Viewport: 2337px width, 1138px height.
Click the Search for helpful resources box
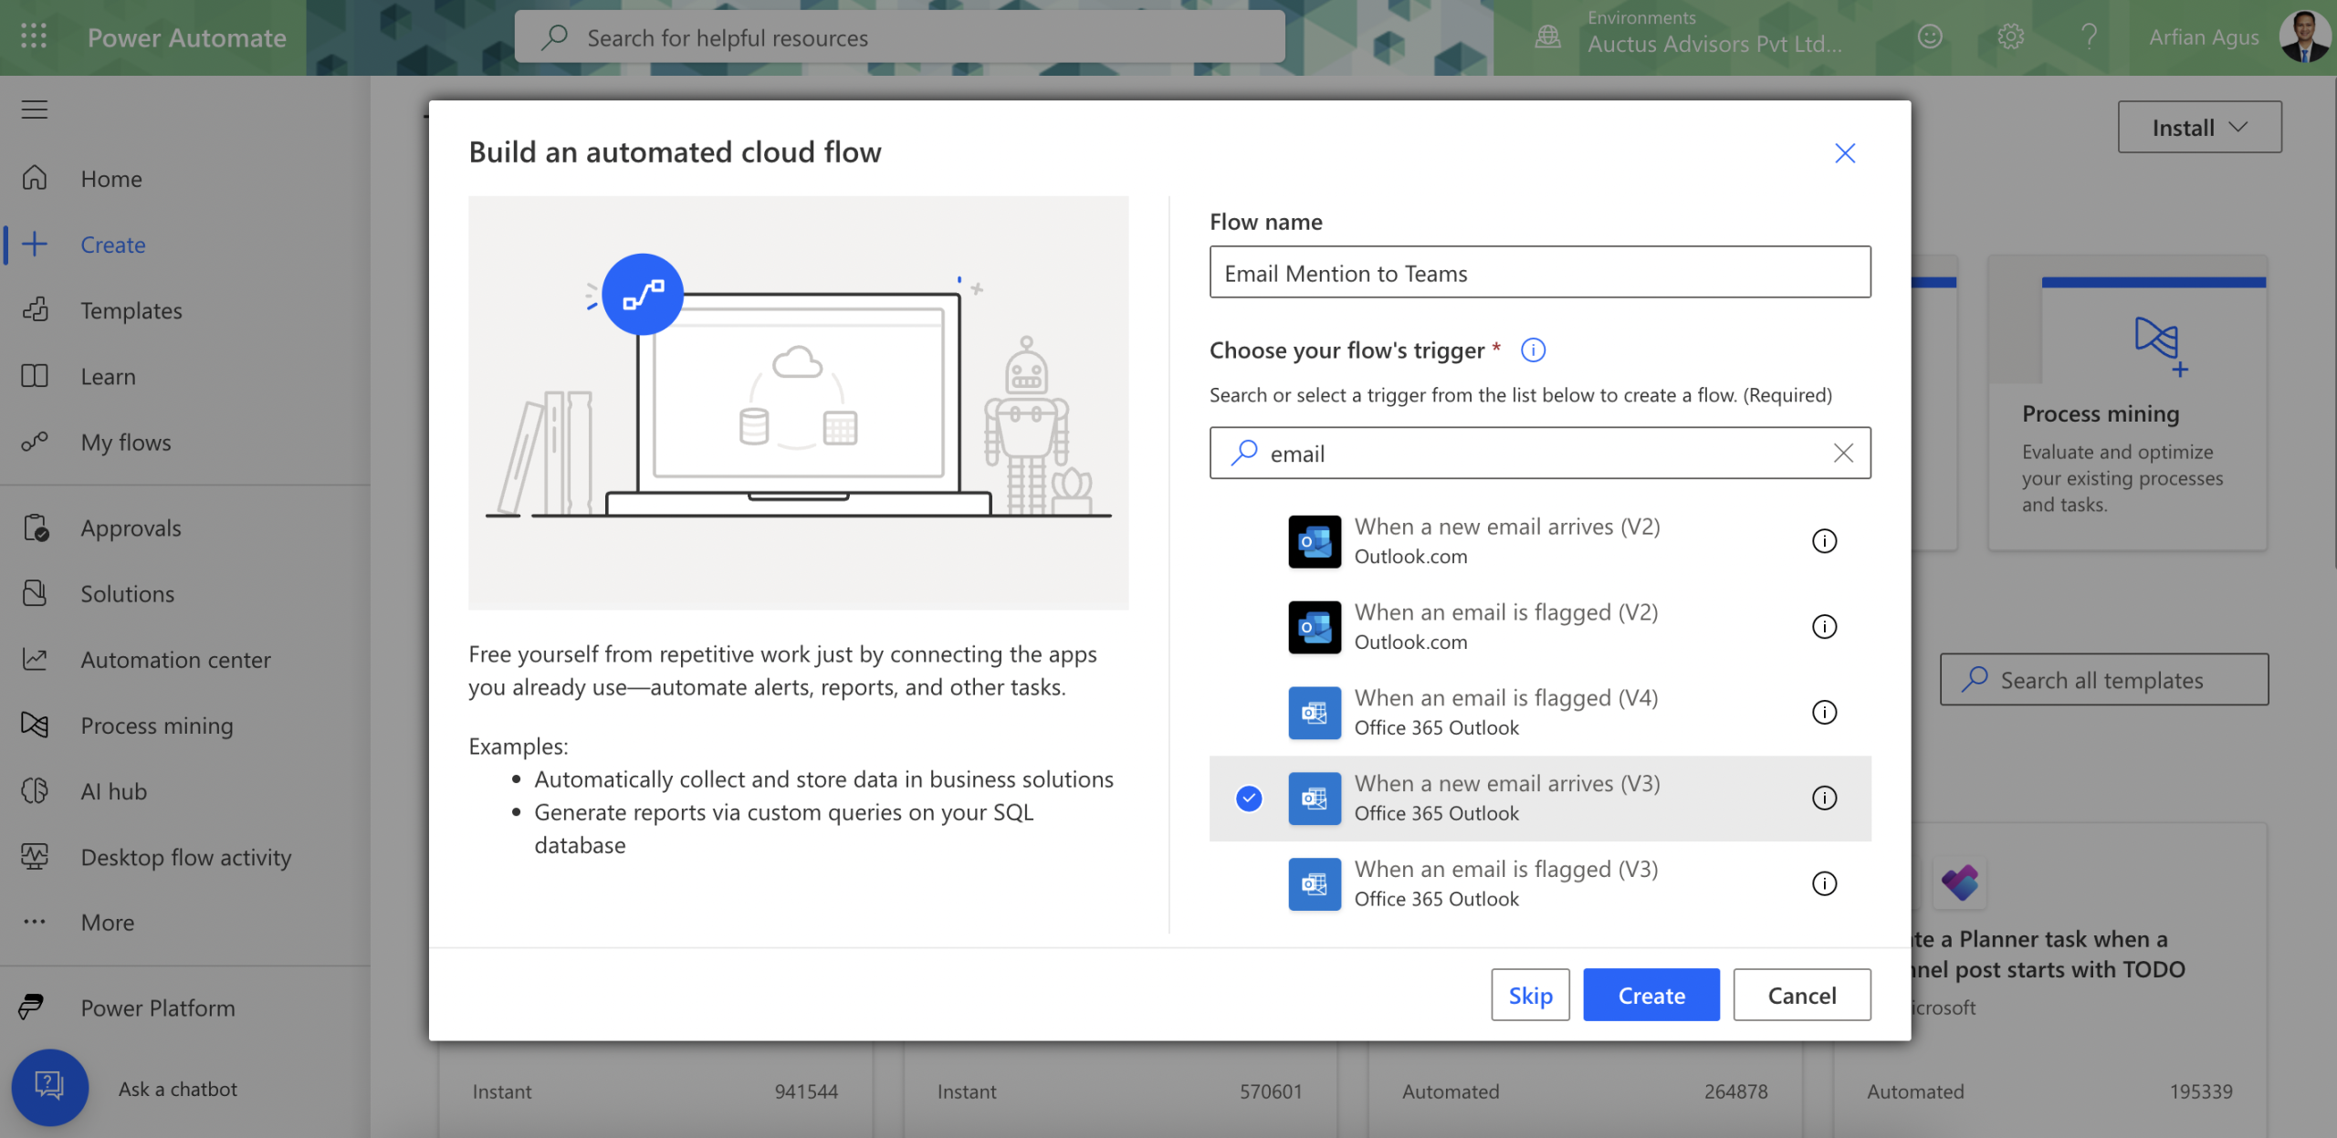(899, 37)
